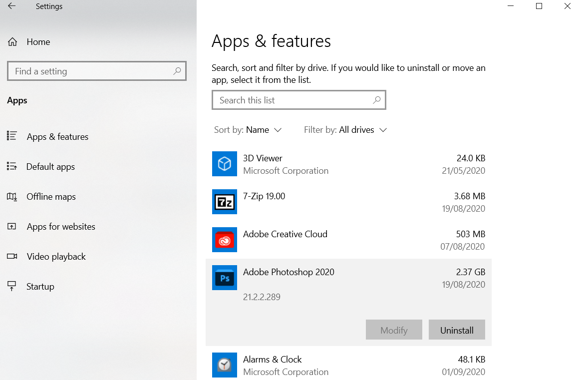Open Offline maps via its map icon
Image resolution: width=578 pixels, height=380 pixels.
12,196
